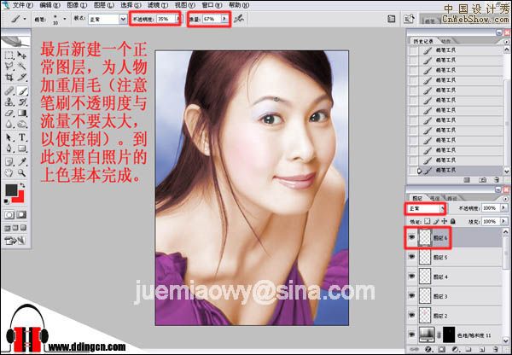
Task: Toggle lock all
Action: (x=453, y=221)
